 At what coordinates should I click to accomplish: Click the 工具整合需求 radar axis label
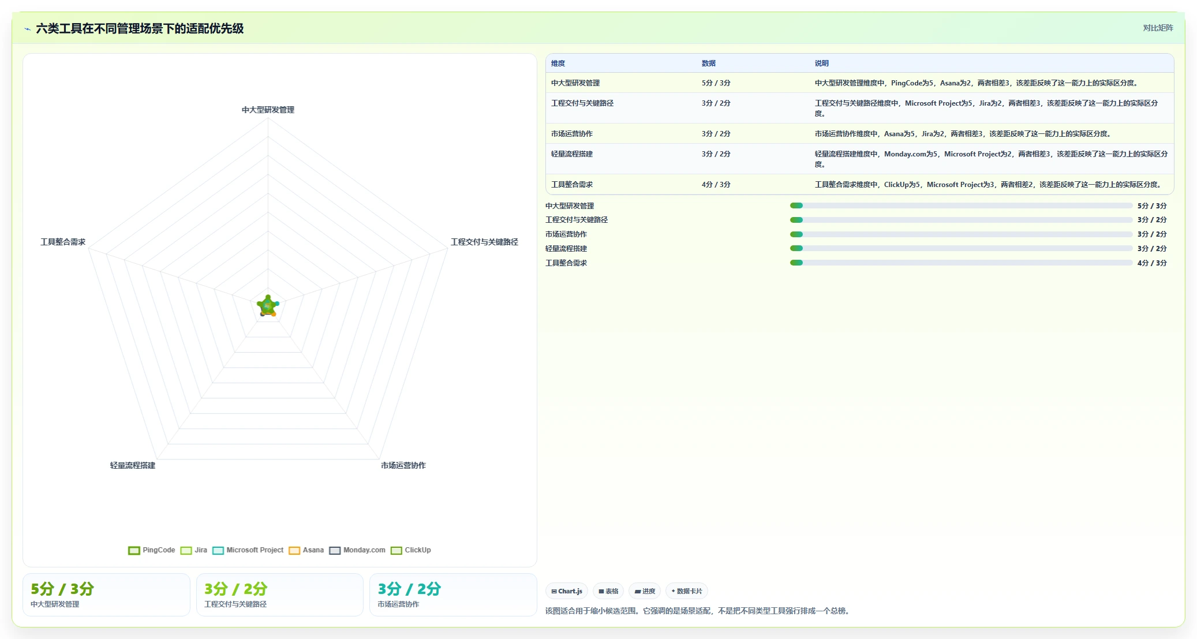[x=63, y=242]
